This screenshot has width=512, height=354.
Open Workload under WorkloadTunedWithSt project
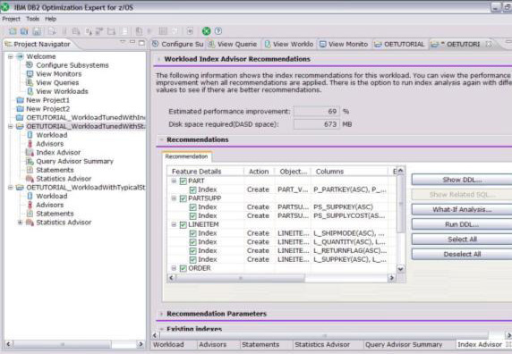coord(52,135)
